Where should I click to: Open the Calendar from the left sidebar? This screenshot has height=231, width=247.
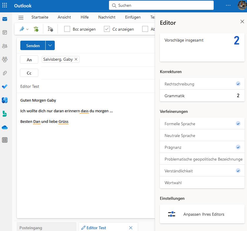point(5,32)
